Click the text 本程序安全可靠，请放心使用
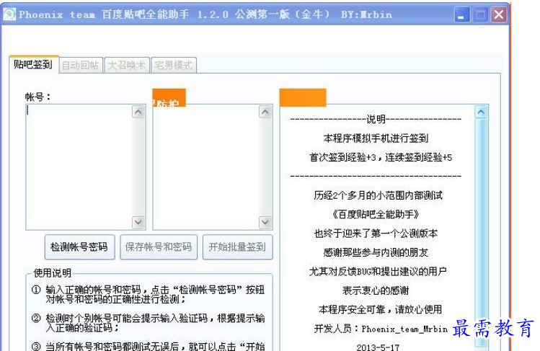The height and width of the screenshot is (351, 540). pyautogui.click(x=380, y=310)
